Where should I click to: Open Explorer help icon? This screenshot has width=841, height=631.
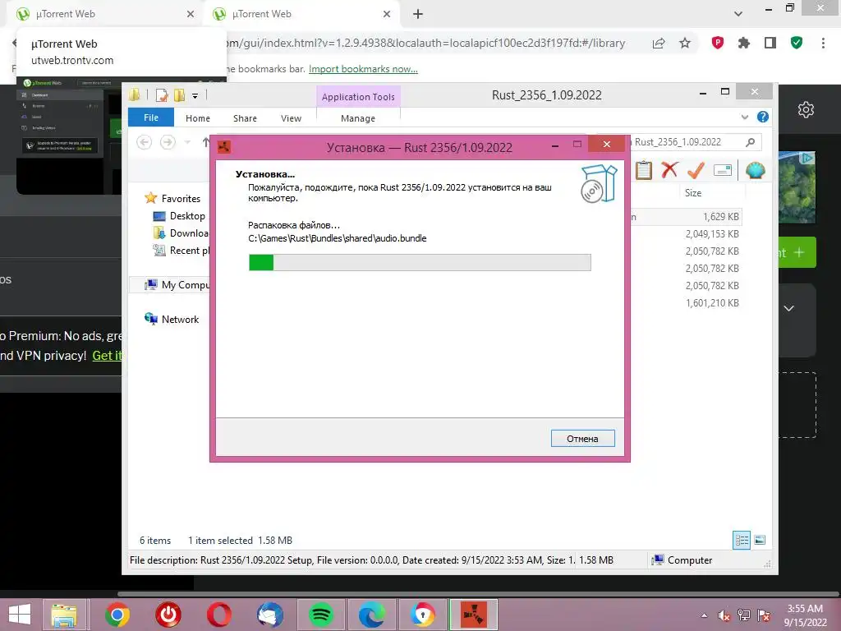[x=763, y=117]
